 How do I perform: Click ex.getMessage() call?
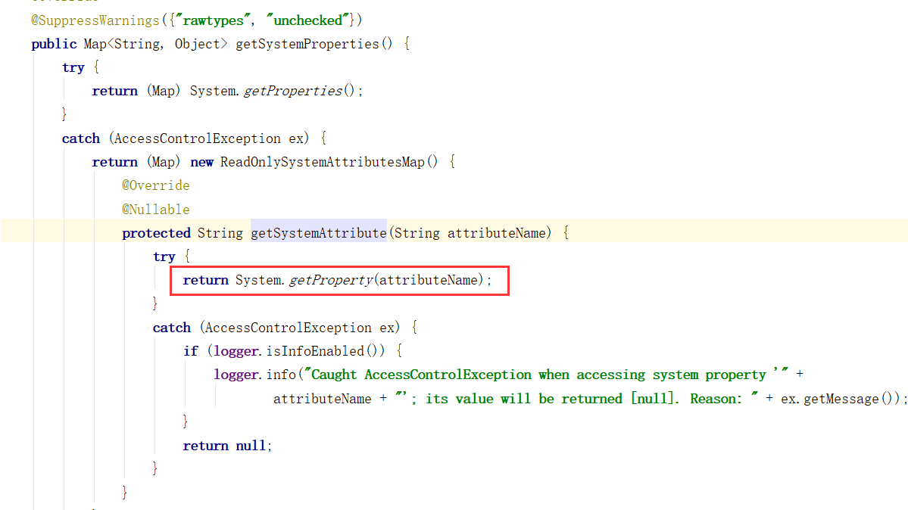point(837,399)
